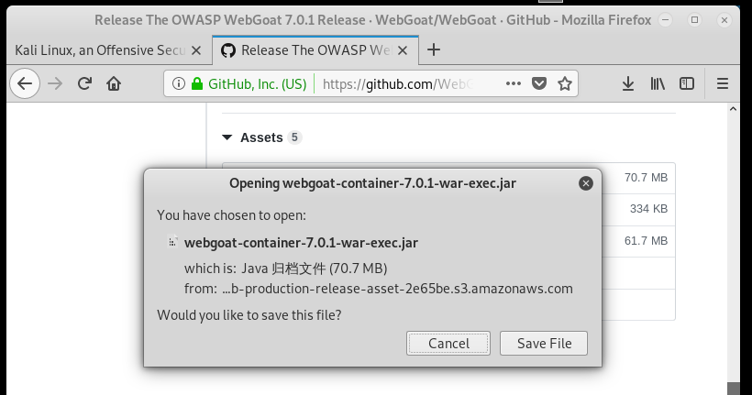This screenshot has height=395, width=752.
Task: Open page actions three-dot menu
Action: [514, 84]
